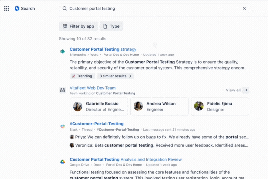
Task: Click the SharePoint icon beside first result
Action: tap(63, 51)
